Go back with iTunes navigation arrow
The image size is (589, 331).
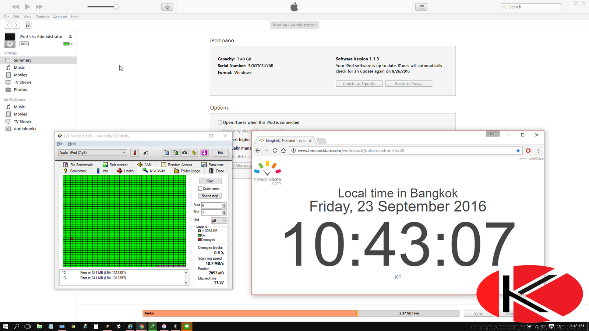[x=8, y=25]
